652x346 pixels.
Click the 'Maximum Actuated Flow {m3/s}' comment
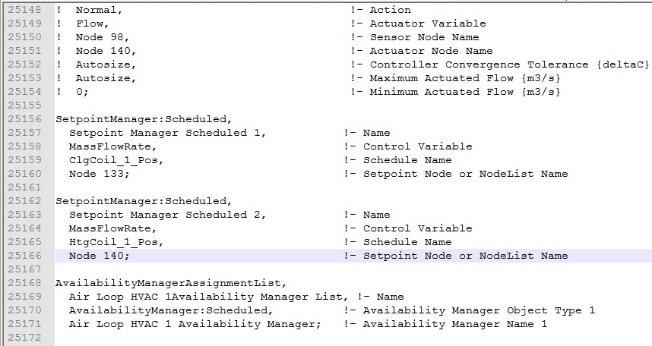point(465,78)
